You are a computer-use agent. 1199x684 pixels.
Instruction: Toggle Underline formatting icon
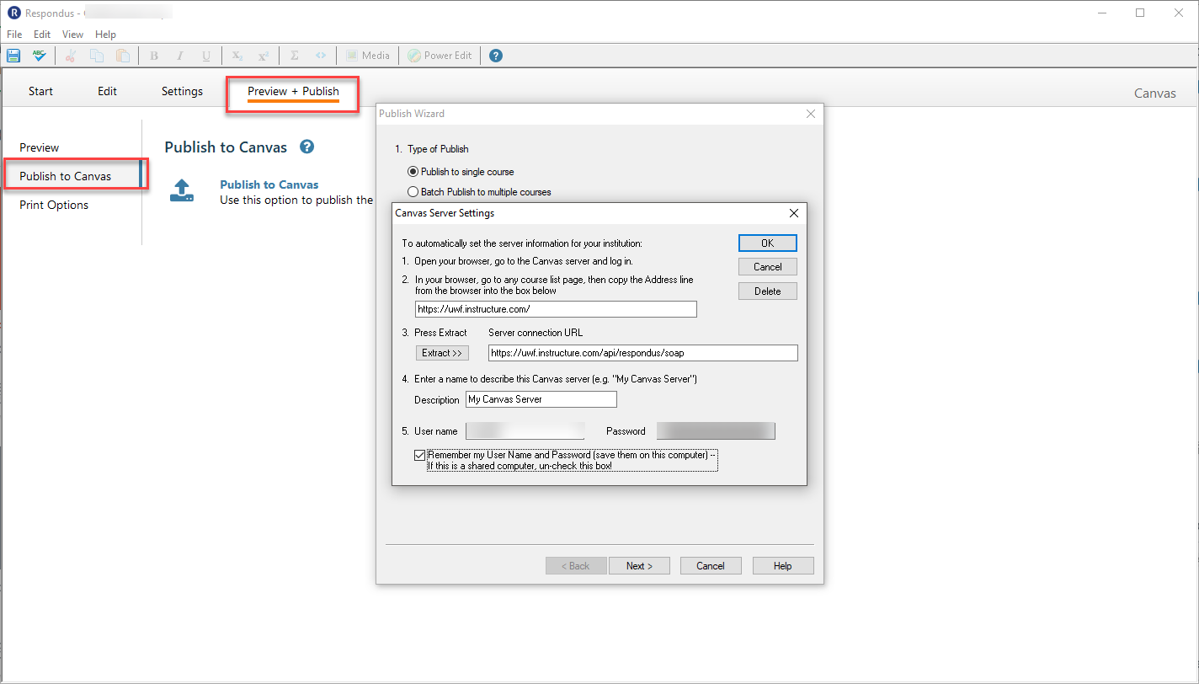(x=206, y=56)
